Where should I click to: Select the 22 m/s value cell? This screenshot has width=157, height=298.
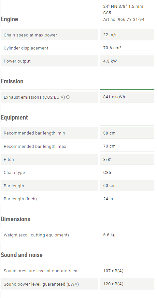[127, 35]
